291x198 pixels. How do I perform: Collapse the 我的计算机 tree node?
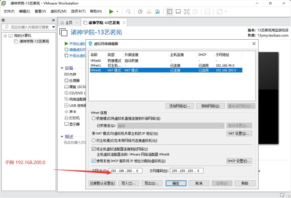point(5,36)
